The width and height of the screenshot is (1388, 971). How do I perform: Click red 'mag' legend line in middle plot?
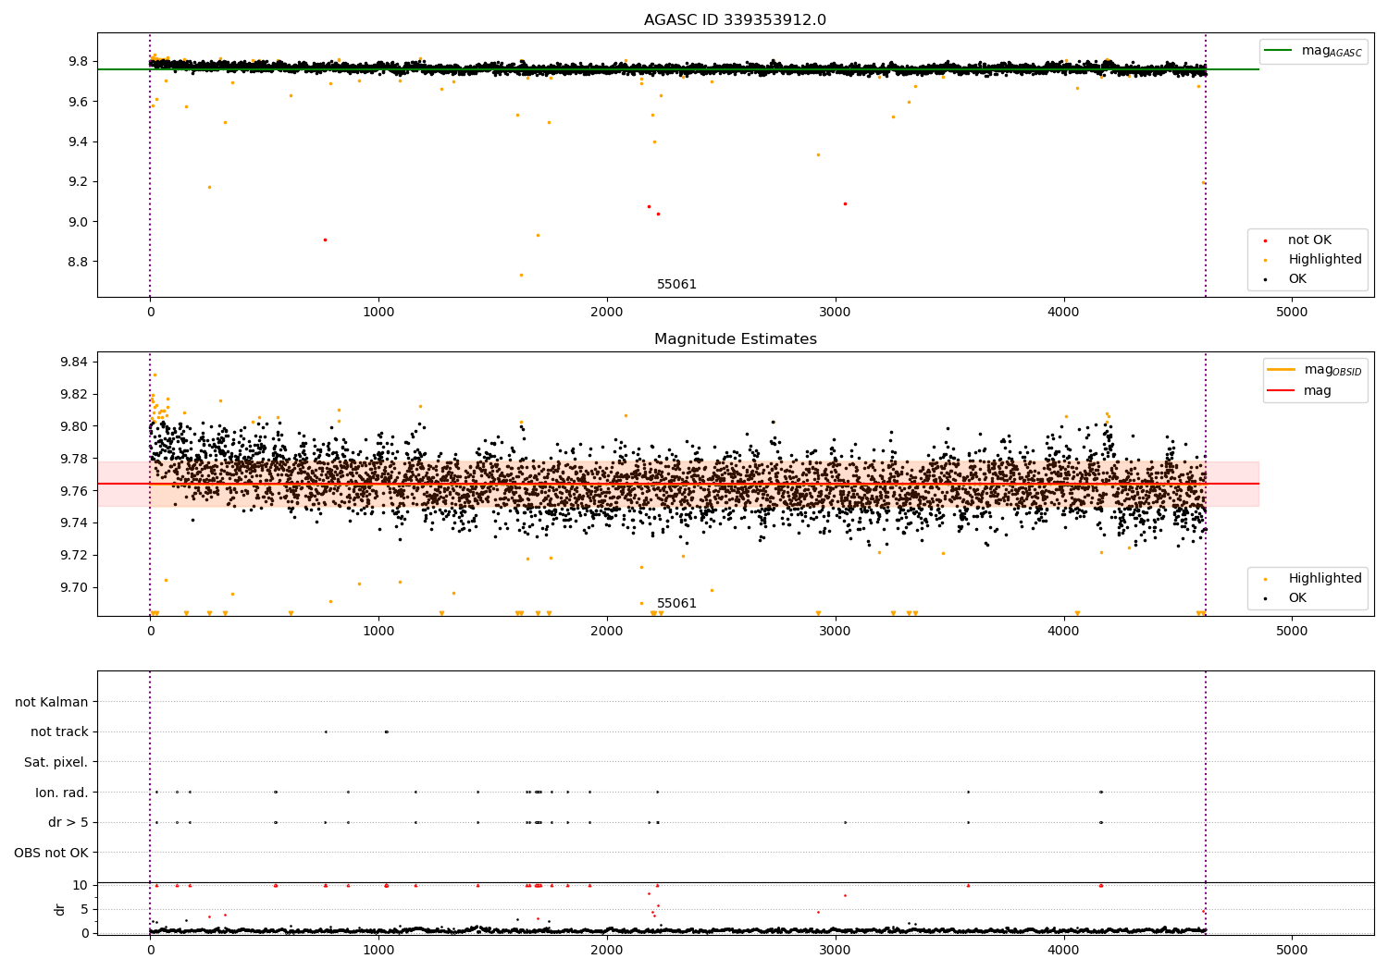pyautogui.click(x=1282, y=390)
